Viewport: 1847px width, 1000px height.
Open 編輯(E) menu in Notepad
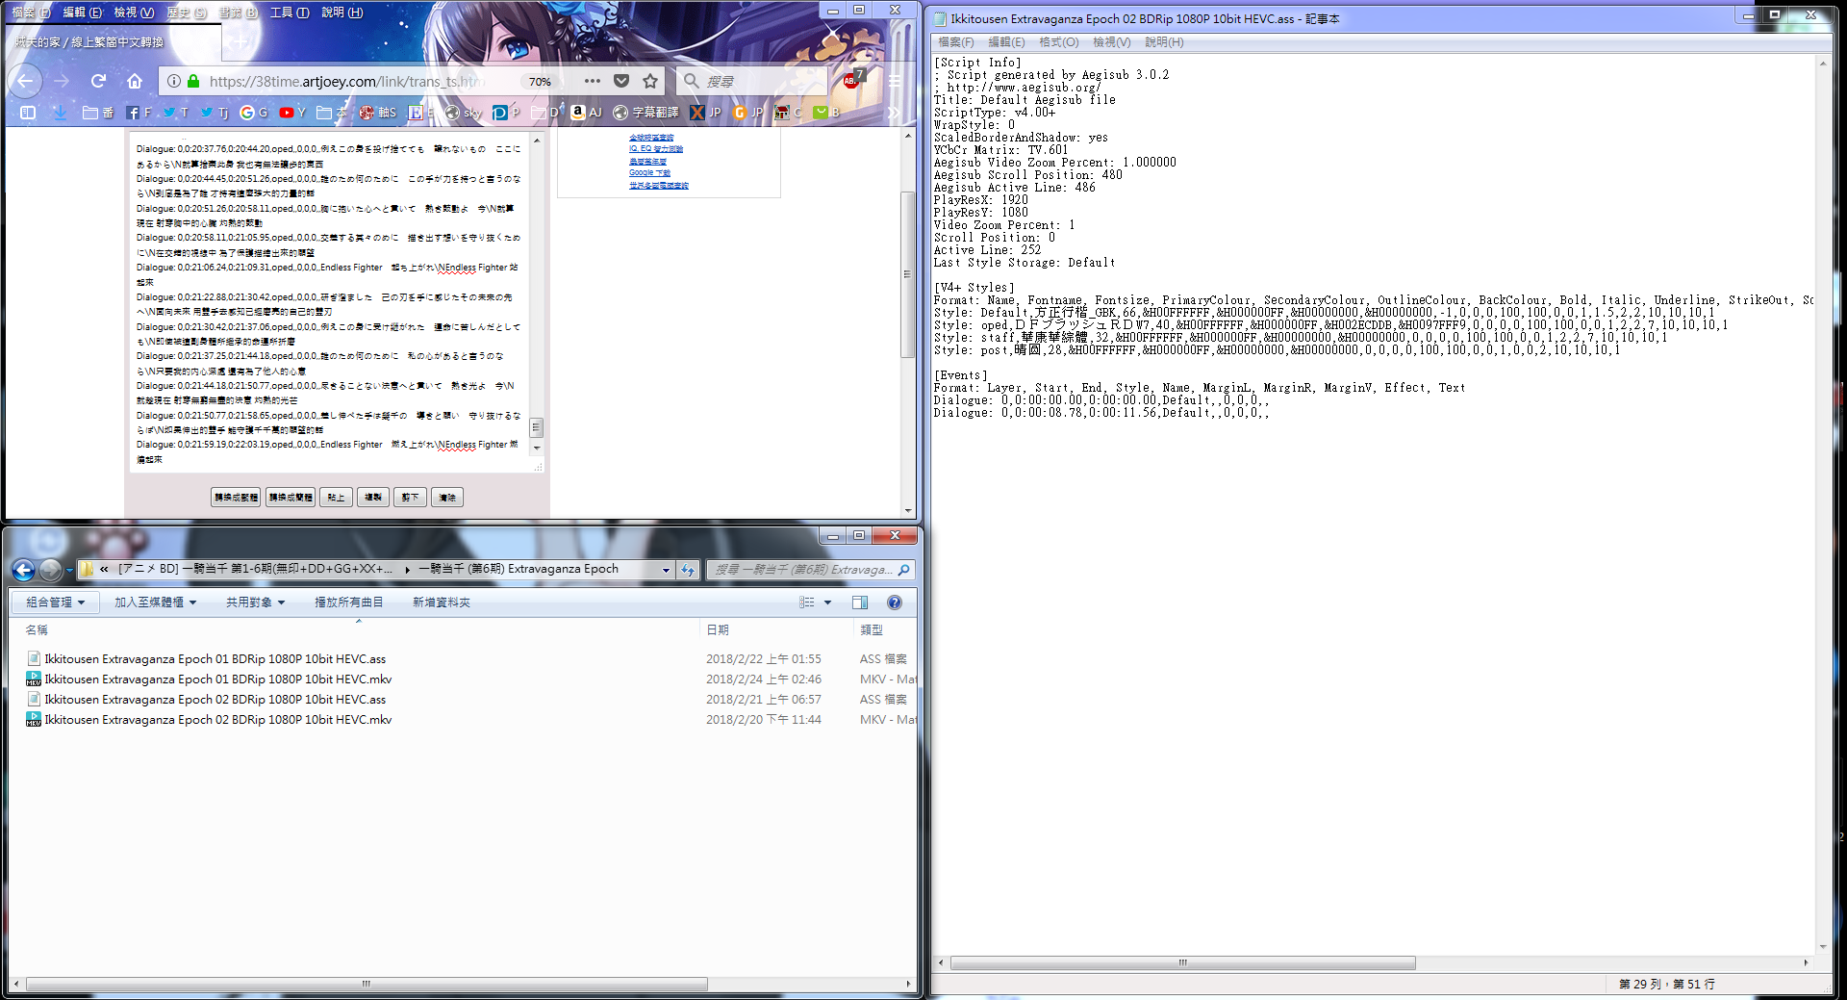[x=1006, y=42]
